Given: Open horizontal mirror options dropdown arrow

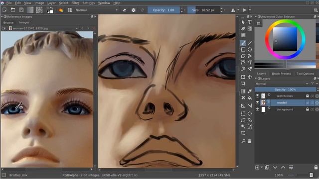Looking at the screenshot, I should [238, 10].
